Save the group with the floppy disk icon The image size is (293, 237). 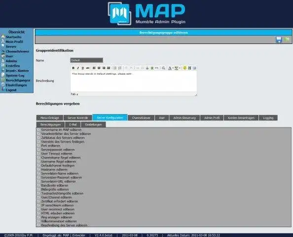tap(279, 39)
